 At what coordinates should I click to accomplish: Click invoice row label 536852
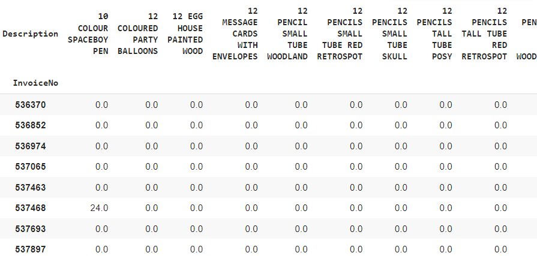coord(31,125)
